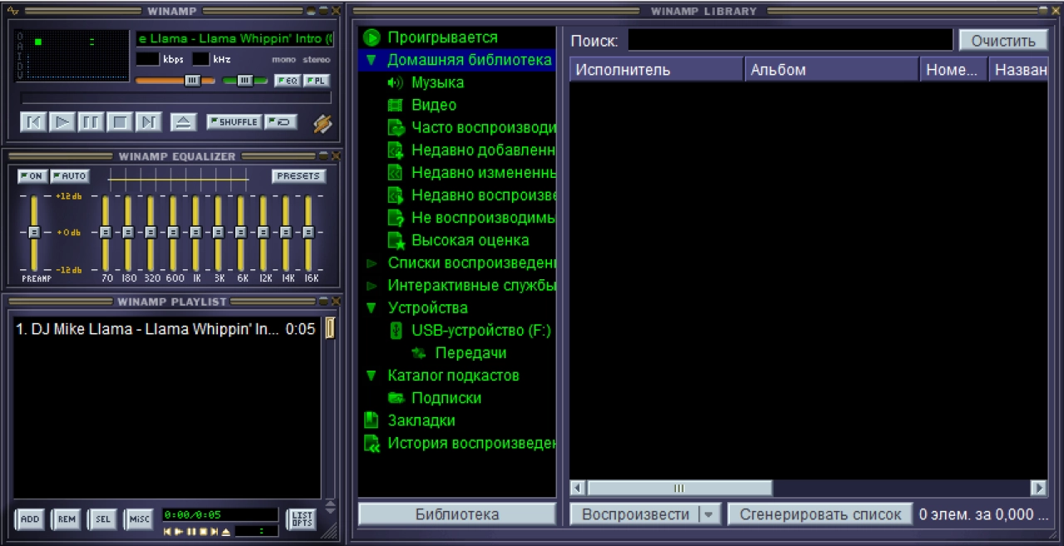The height and width of the screenshot is (546, 1064).
Task: Toggle Shuffle mode
Action: pyautogui.click(x=234, y=122)
